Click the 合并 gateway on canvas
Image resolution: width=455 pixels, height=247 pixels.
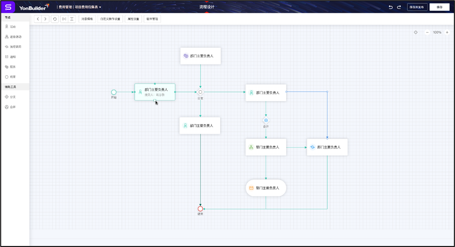(266, 120)
